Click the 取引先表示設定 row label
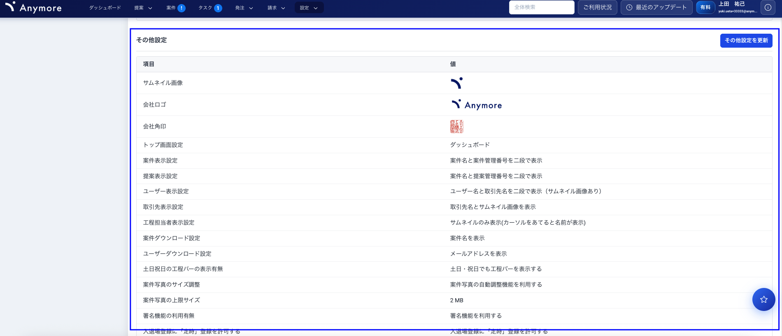Image resolution: width=782 pixels, height=336 pixels. tap(163, 207)
